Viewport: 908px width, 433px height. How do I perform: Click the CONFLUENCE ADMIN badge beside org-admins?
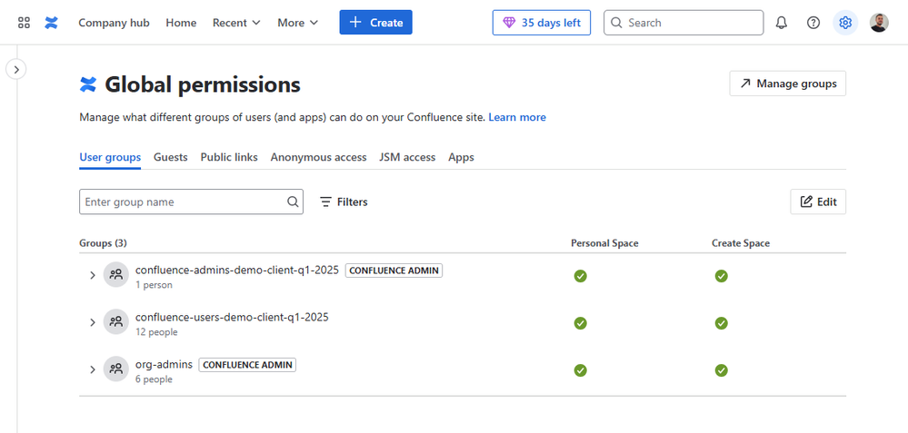coord(247,365)
